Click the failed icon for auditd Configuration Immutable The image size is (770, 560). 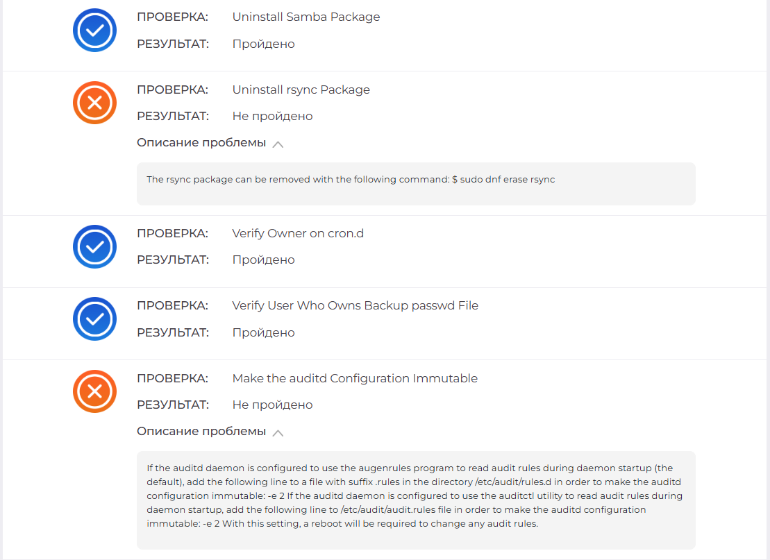click(95, 391)
